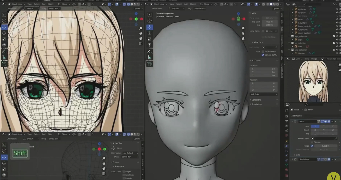Select the Scale tool in camera viewport toolbar
This screenshot has height=180, width=341.
point(149,39)
